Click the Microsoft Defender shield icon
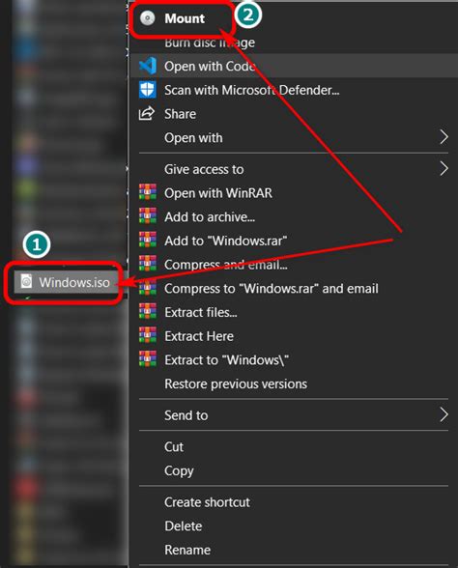 coord(148,90)
